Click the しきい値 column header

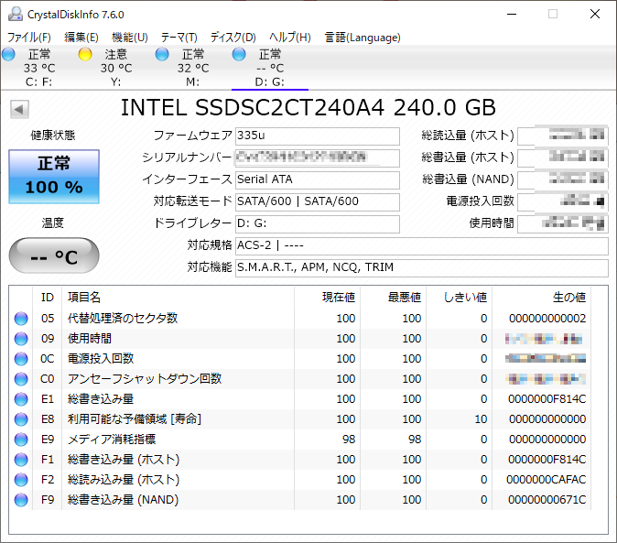click(x=460, y=298)
